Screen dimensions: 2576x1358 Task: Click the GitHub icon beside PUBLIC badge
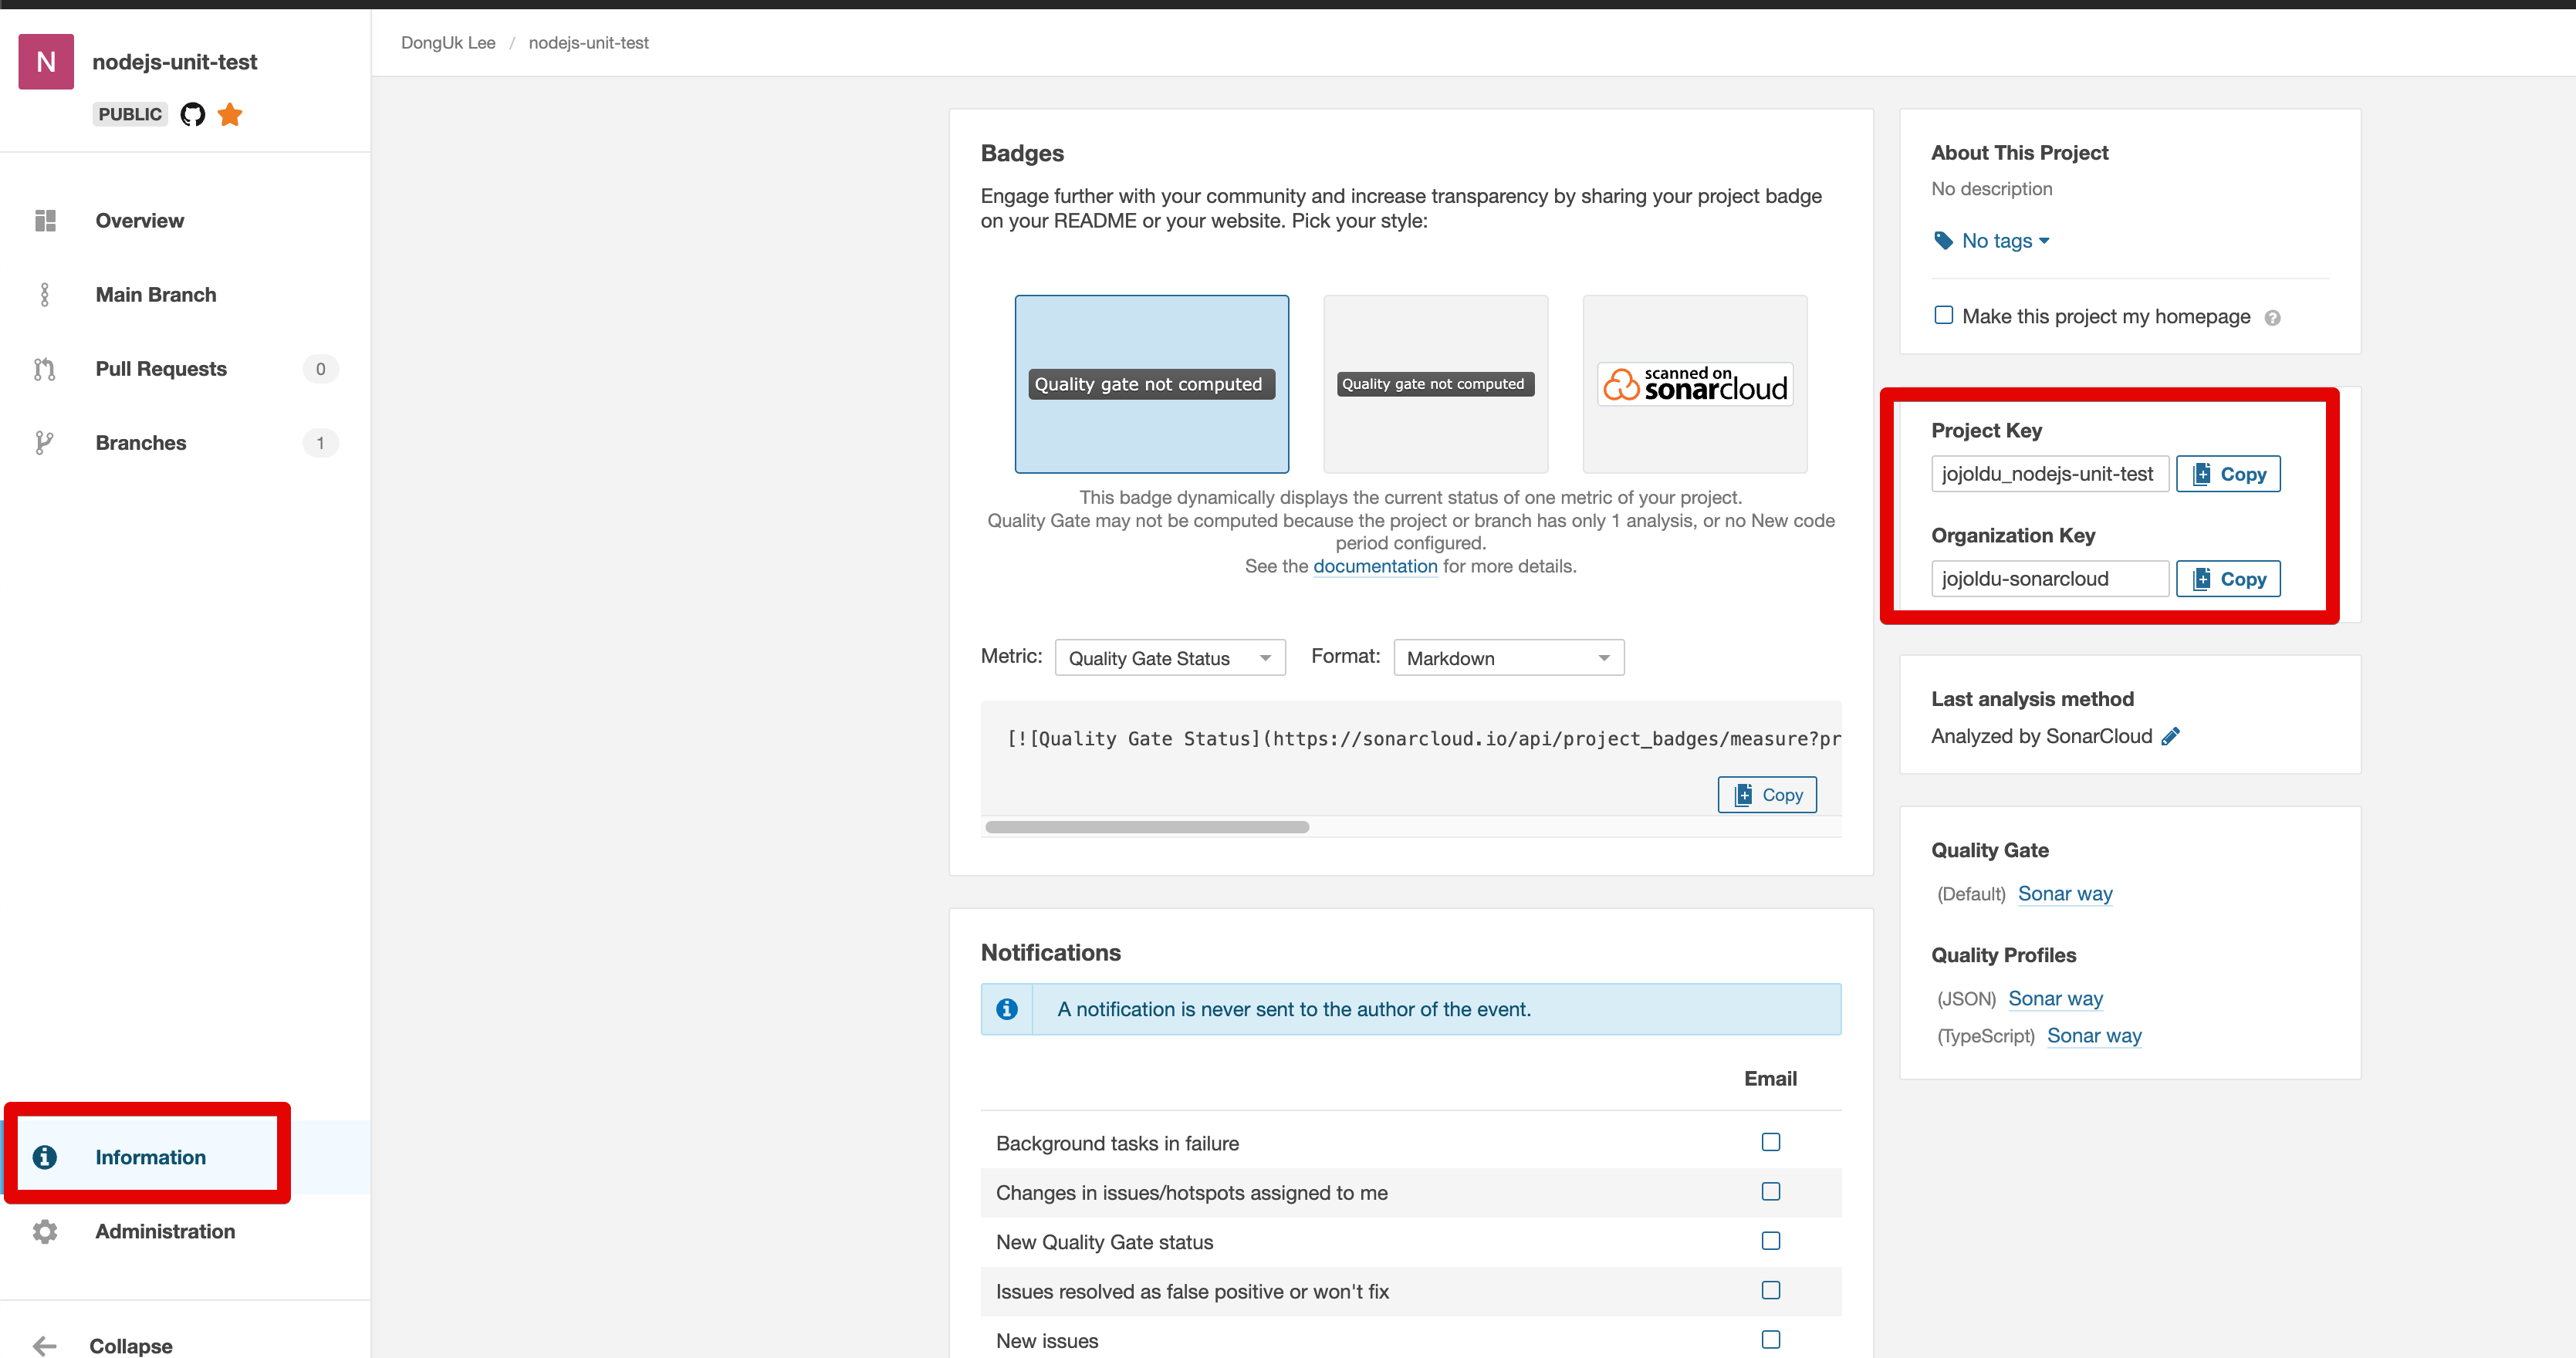[x=192, y=114]
